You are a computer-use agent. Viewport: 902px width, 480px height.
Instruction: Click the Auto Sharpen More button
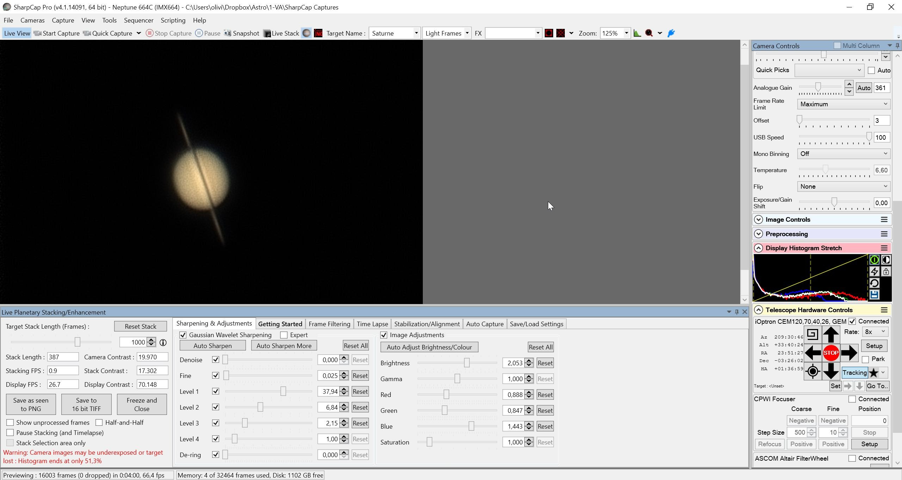(x=284, y=346)
